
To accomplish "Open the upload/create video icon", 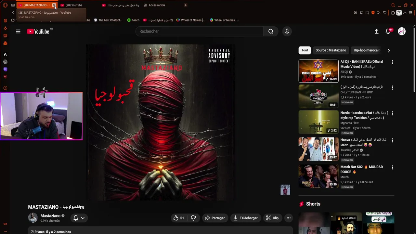I will (x=376, y=31).
